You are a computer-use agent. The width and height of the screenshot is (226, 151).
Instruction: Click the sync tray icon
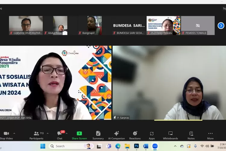[x=189, y=146]
